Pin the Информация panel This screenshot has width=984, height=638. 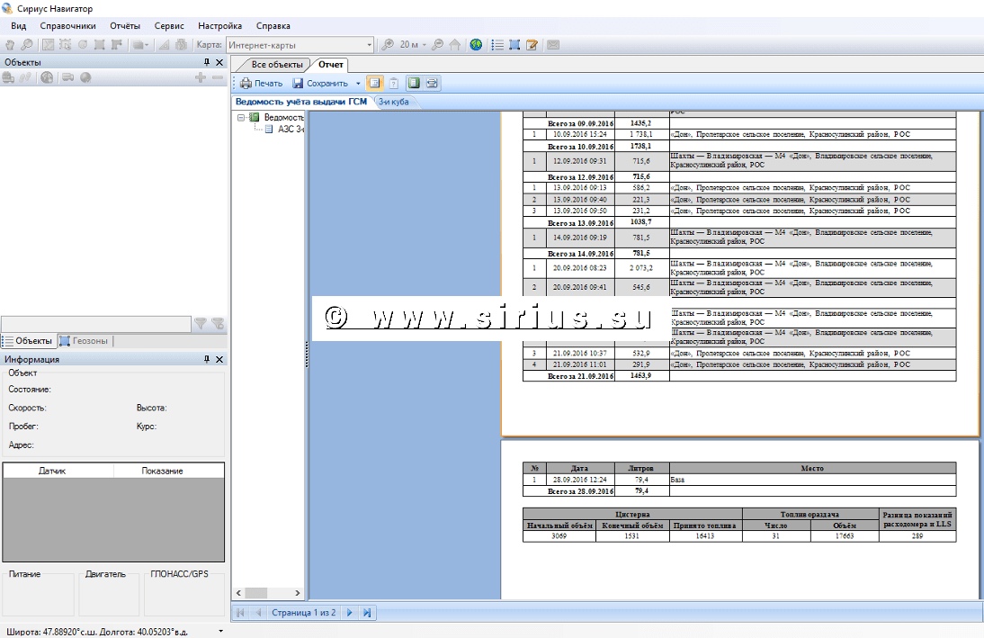click(x=207, y=359)
